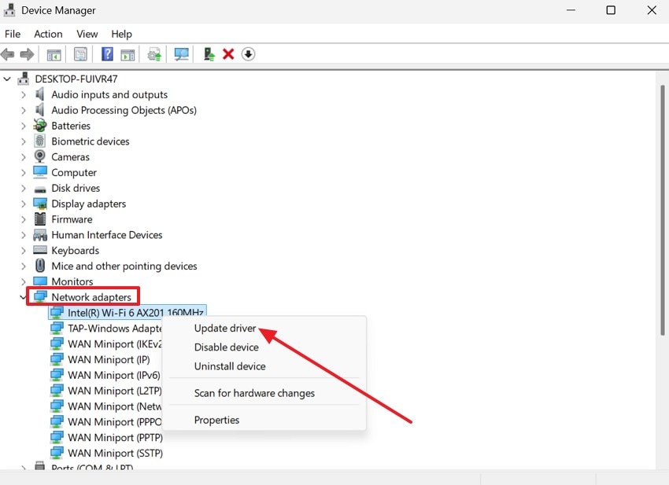Image resolution: width=669 pixels, height=485 pixels.
Task: Expand the Firmware chevron
Action: pyautogui.click(x=24, y=219)
